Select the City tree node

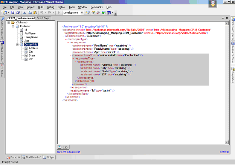tap(31, 52)
